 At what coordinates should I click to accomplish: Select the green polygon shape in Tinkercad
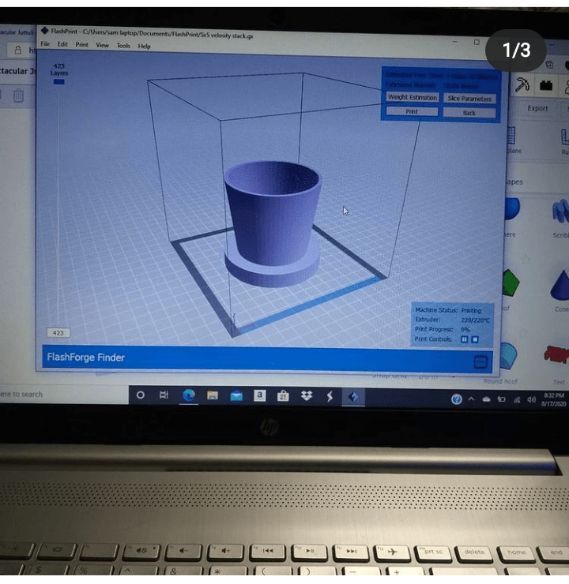coord(510,283)
